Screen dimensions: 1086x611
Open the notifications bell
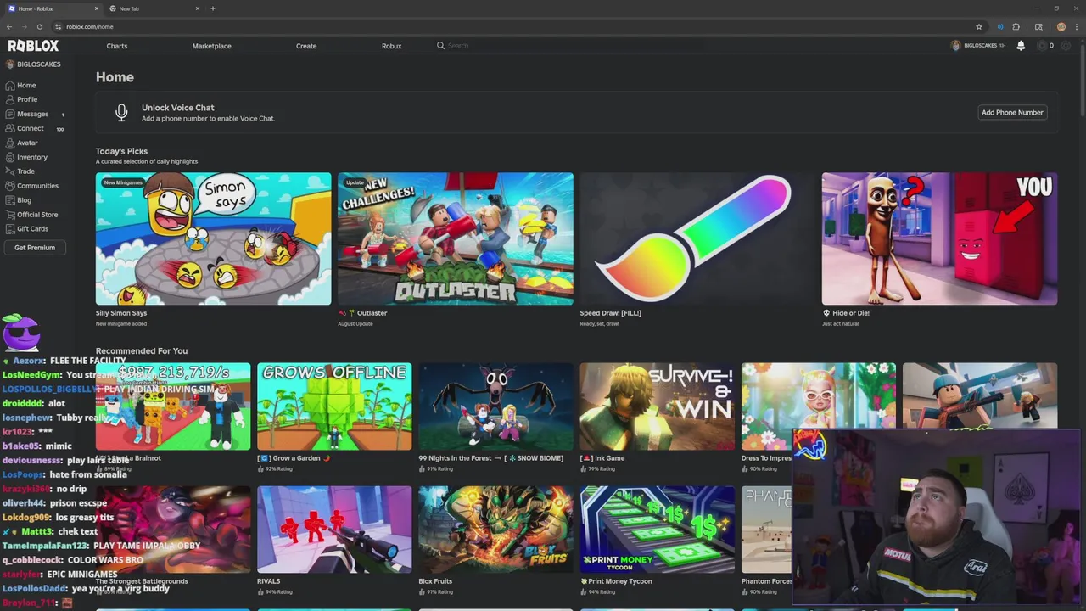point(1021,46)
